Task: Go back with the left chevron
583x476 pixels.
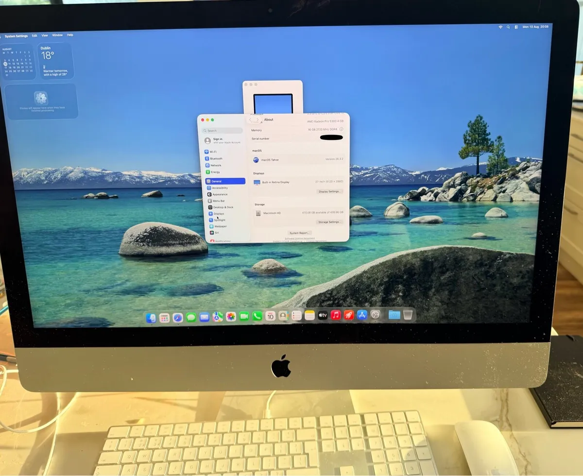Action: (x=250, y=119)
